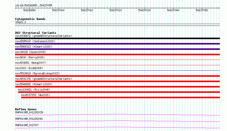227x131 pixels.
Task: Select the nsv130821 (Mills2006) label
Action: (x=34, y=90)
